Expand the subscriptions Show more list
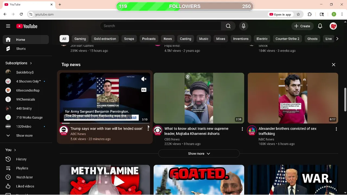Screen dimensions: 347x195 pos(26,135)
